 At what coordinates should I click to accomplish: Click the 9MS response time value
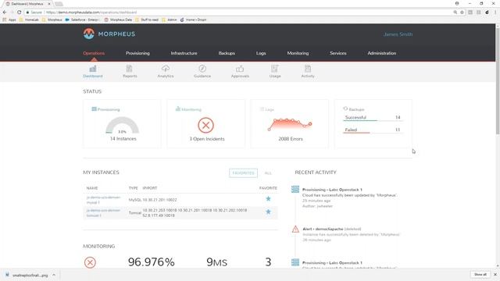tap(217, 262)
